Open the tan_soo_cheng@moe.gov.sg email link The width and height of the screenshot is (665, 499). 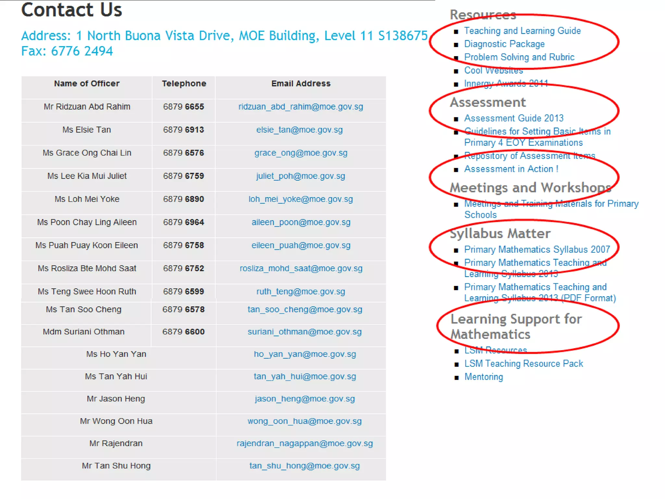305,310
